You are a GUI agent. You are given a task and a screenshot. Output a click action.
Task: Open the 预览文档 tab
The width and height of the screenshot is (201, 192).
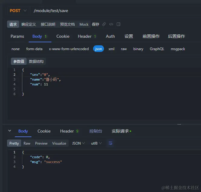coord(67,24)
